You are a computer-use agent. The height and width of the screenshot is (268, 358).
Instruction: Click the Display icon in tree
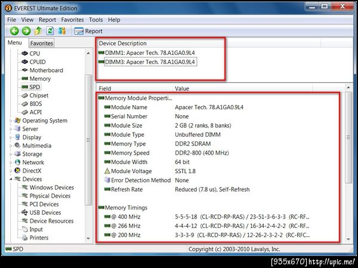tap(17, 137)
